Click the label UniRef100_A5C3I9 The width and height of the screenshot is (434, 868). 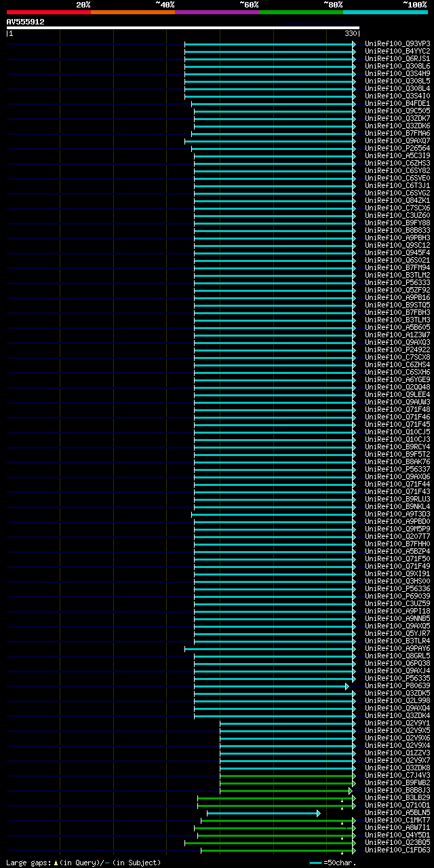coord(397,155)
